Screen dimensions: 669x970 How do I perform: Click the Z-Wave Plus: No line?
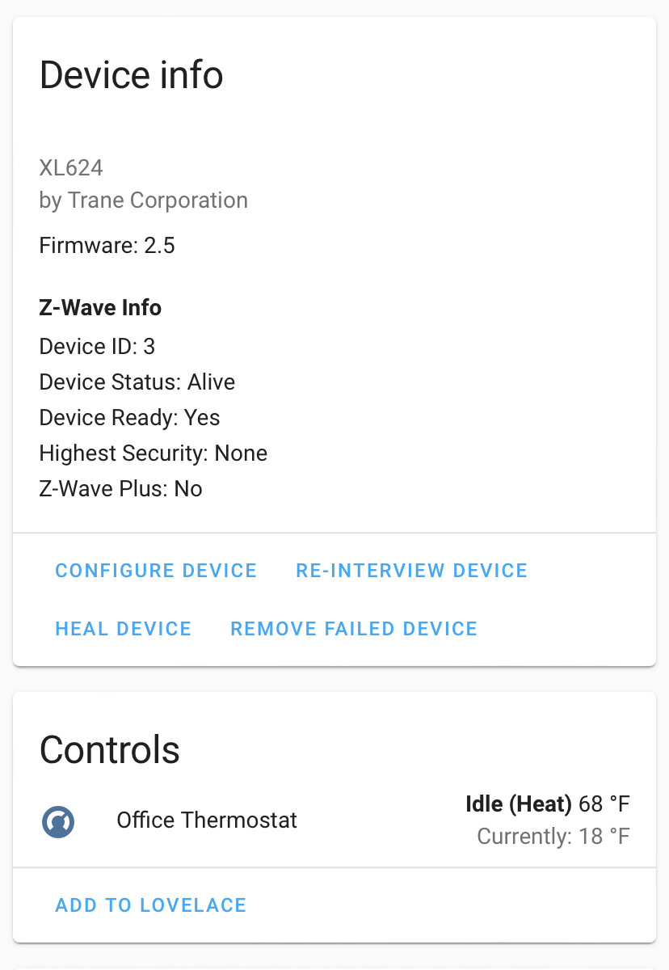pyautogui.click(x=120, y=488)
